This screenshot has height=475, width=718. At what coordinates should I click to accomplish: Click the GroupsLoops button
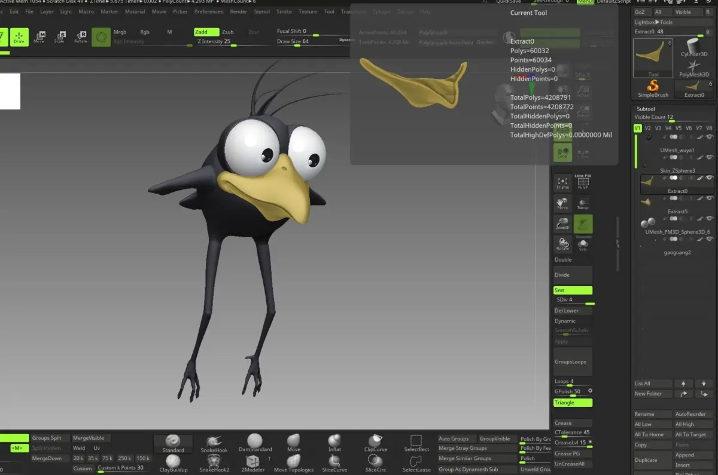tap(573, 362)
